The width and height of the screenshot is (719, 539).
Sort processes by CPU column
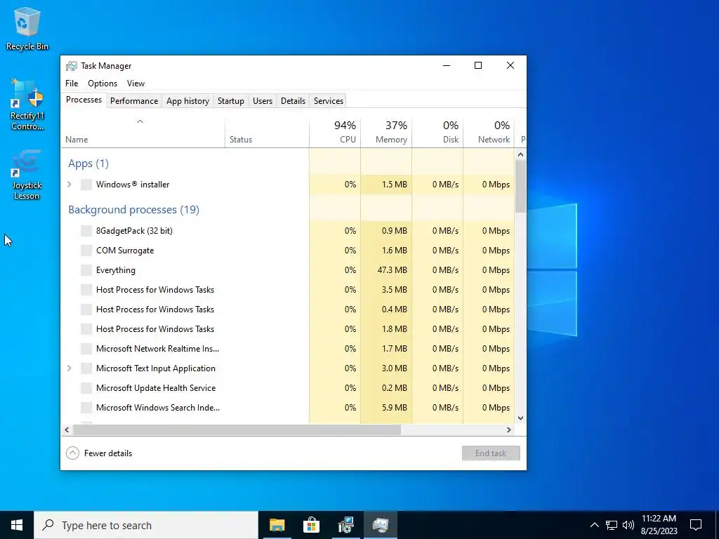click(x=335, y=133)
